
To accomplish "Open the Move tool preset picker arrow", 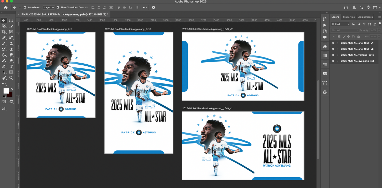I will (x=20, y=8).
